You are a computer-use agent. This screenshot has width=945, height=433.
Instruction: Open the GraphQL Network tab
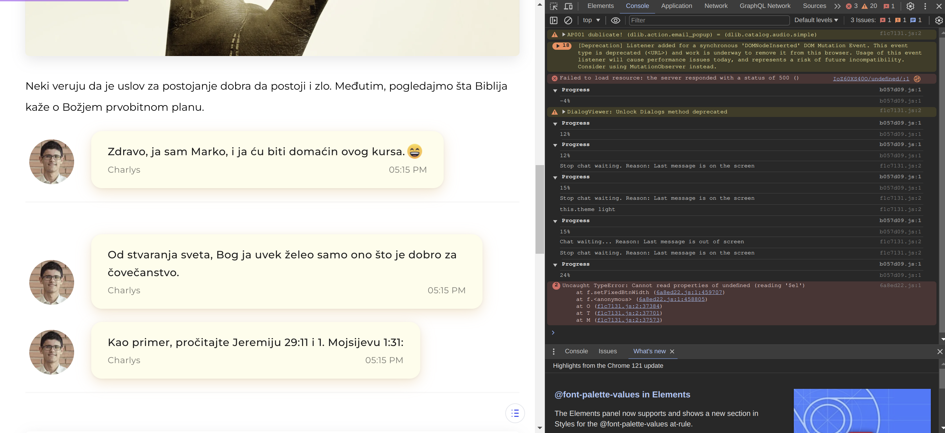click(765, 6)
